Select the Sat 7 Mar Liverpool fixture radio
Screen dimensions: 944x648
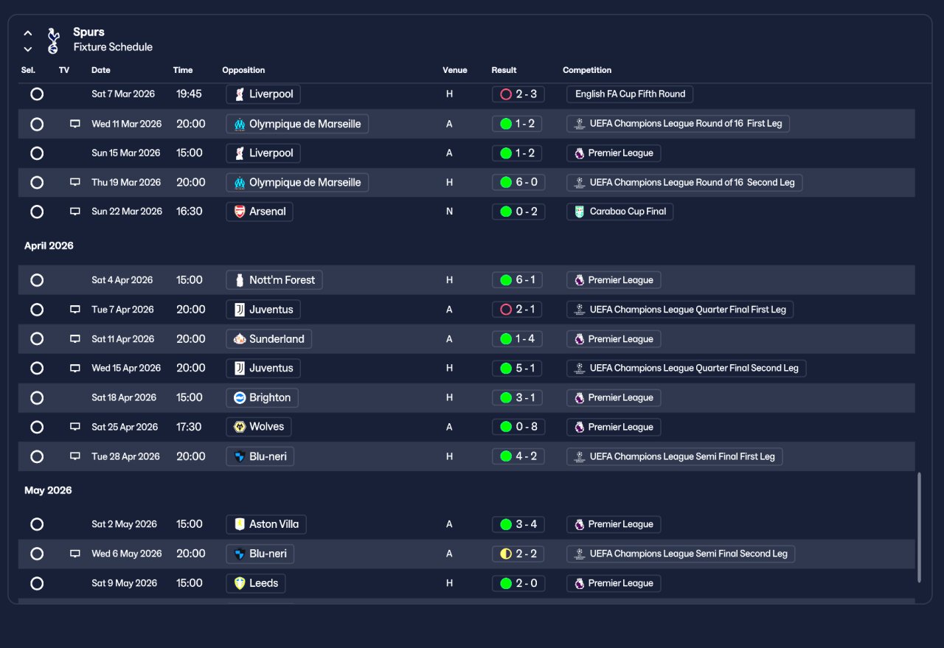(37, 94)
